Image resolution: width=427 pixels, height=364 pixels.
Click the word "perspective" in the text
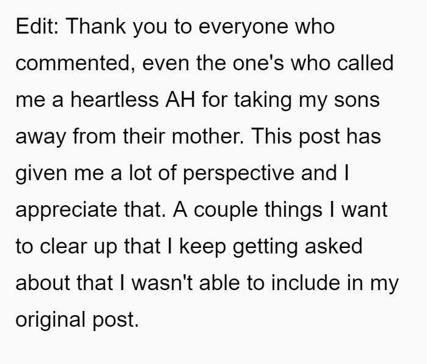(x=239, y=174)
